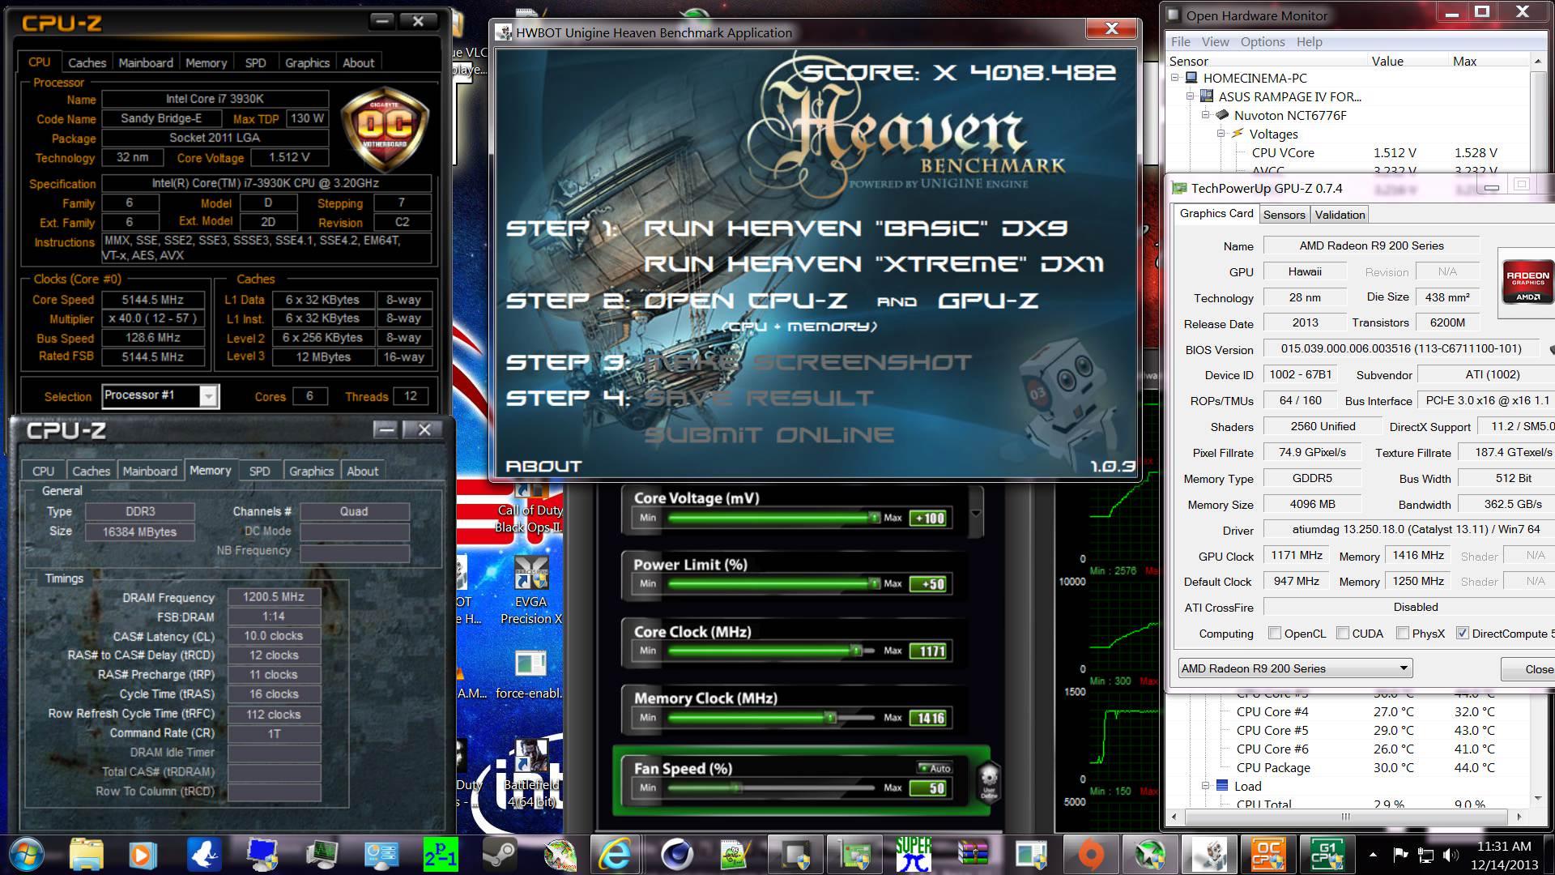Click About in the Heaven benchmark window
1555x875 pixels.
point(543,466)
